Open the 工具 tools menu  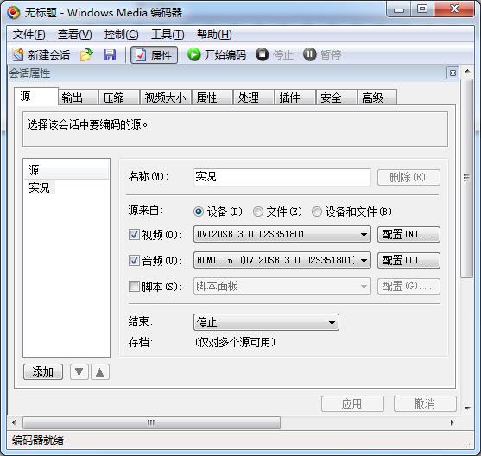(168, 35)
